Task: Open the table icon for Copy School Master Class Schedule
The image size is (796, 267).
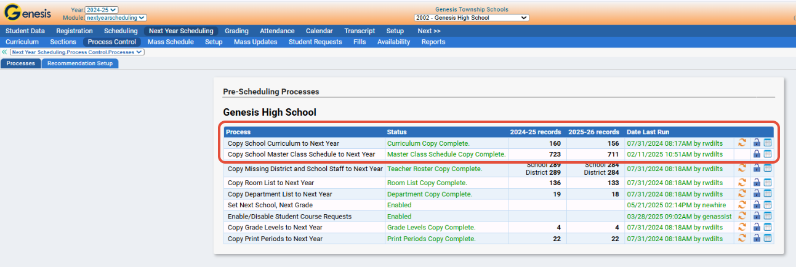Action: [767, 154]
